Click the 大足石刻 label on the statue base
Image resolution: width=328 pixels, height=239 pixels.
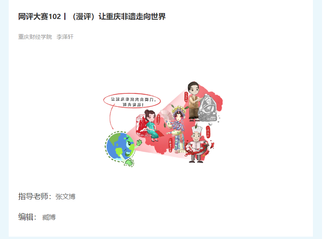(211, 119)
